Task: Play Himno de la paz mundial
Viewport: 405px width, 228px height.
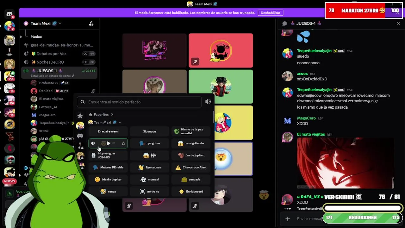Action: point(191,131)
